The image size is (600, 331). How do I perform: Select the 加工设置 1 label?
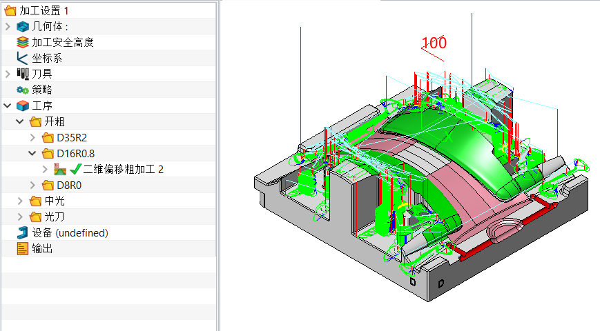tap(44, 11)
